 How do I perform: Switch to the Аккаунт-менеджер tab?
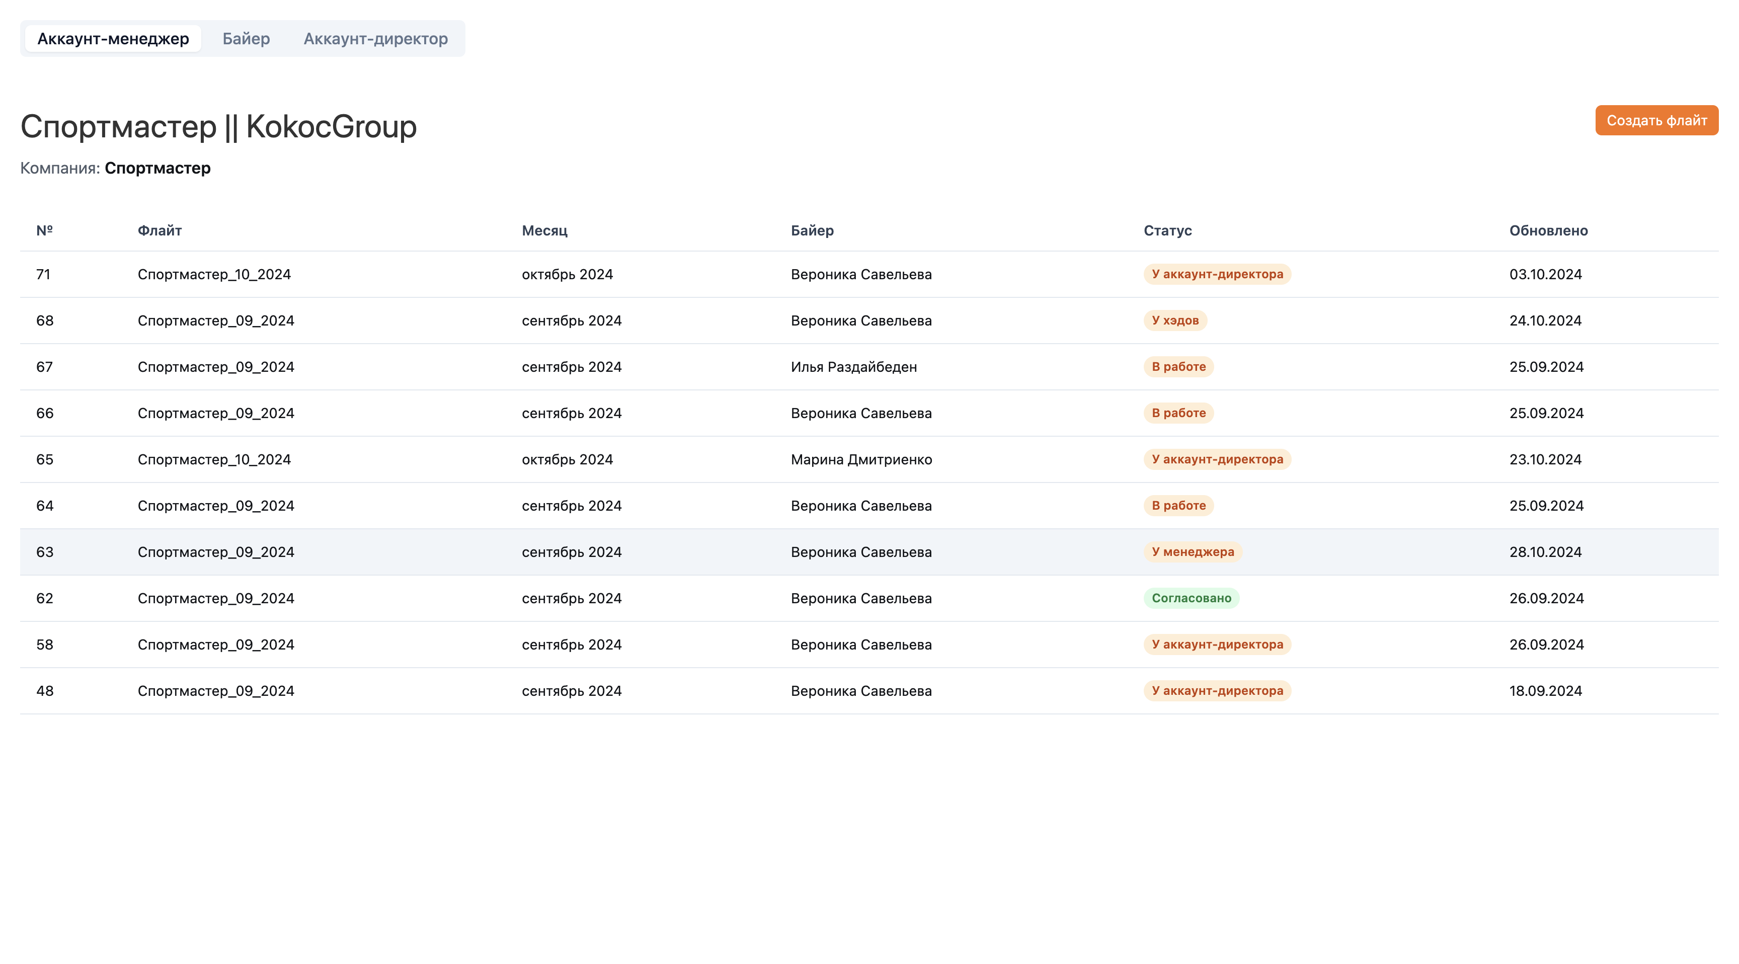(x=113, y=38)
